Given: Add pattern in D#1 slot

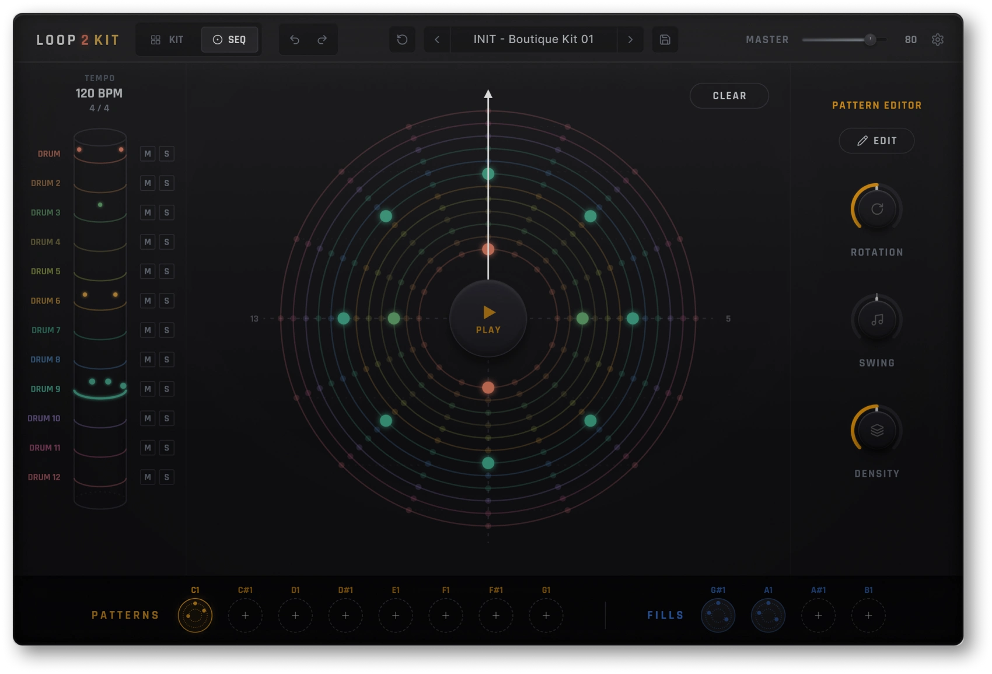Looking at the screenshot, I should coord(345,615).
